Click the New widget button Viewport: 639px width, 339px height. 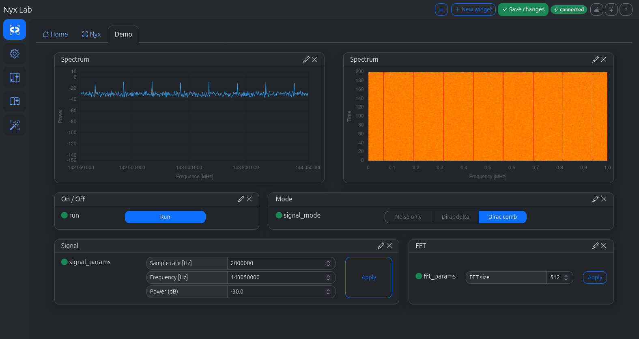point(473,9)
